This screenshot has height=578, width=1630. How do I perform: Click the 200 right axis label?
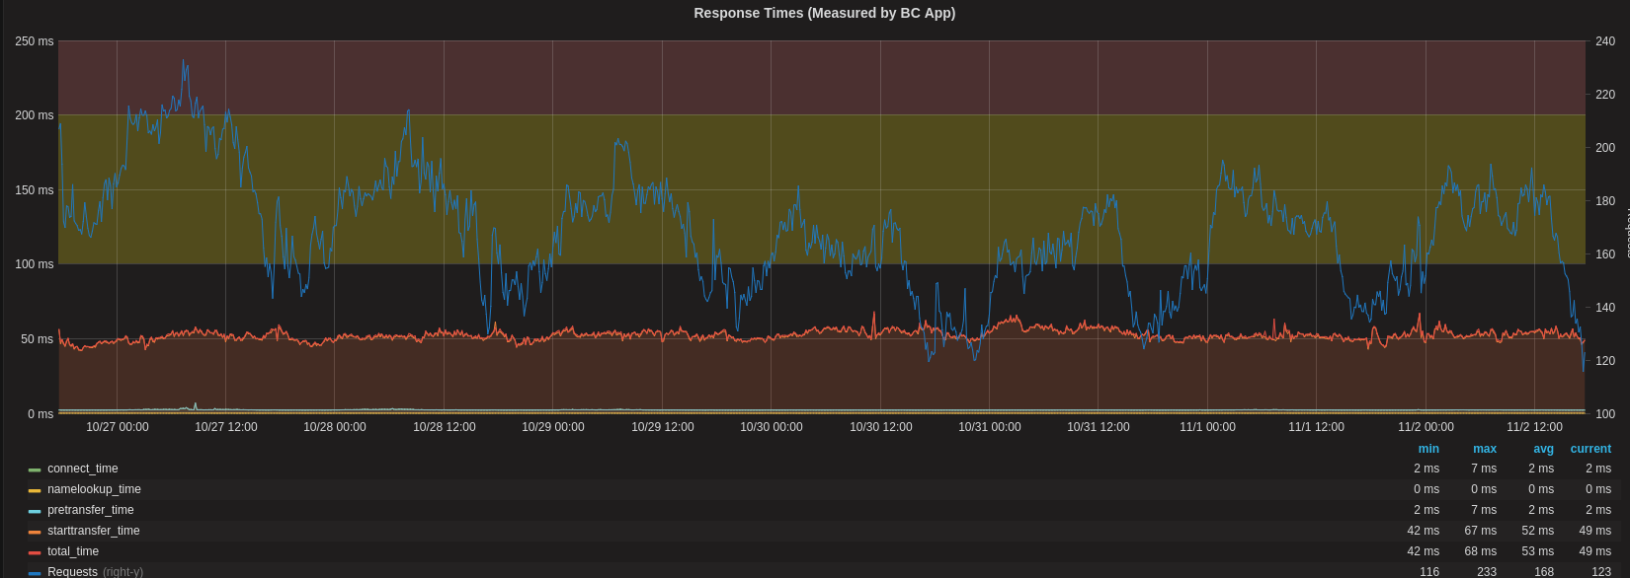(x=1605, y=148)
